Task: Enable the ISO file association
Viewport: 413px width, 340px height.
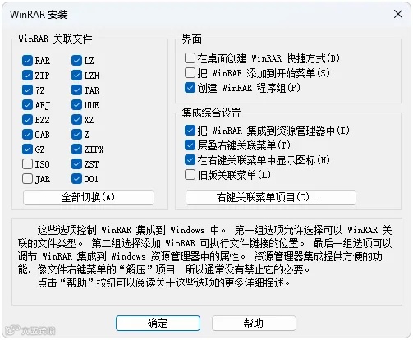Action: [x=27, y=164]
